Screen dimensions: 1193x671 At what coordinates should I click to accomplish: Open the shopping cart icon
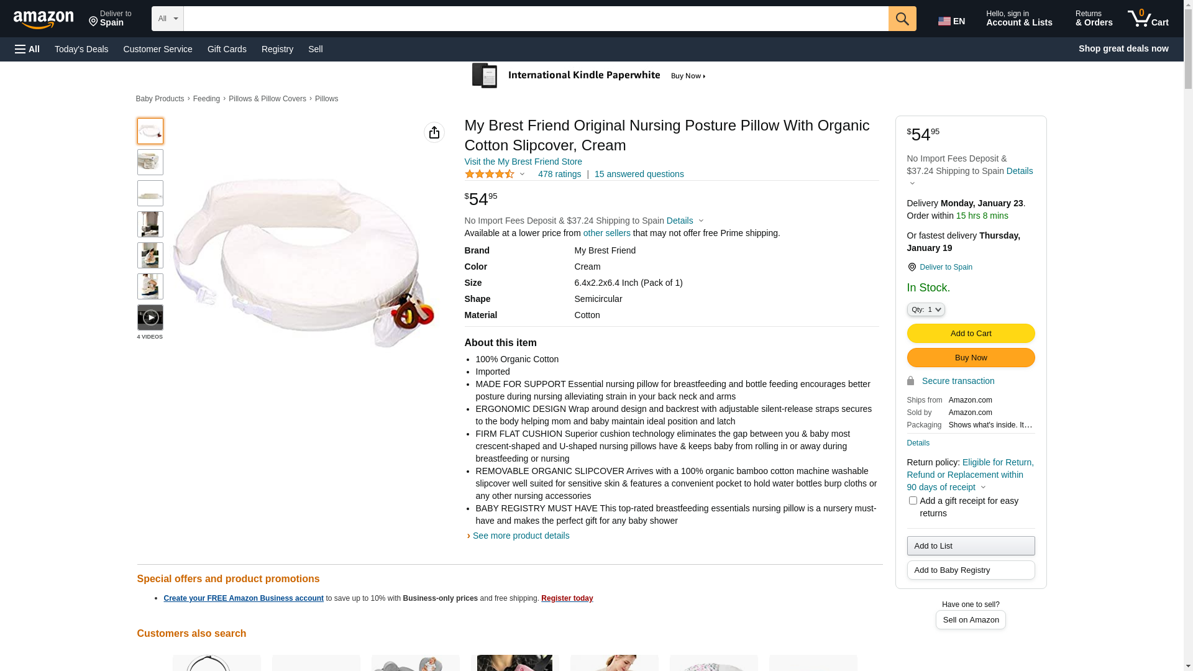click(1148, 19)
